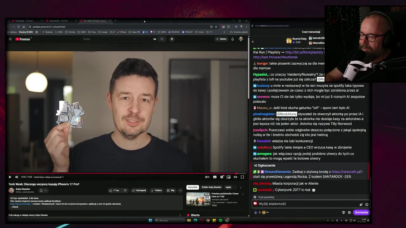Toggle the autoplay switch in player
Image resolution: width=406 pixels, height=228 pixels.
pyautogui.click(x=207, y=177)
